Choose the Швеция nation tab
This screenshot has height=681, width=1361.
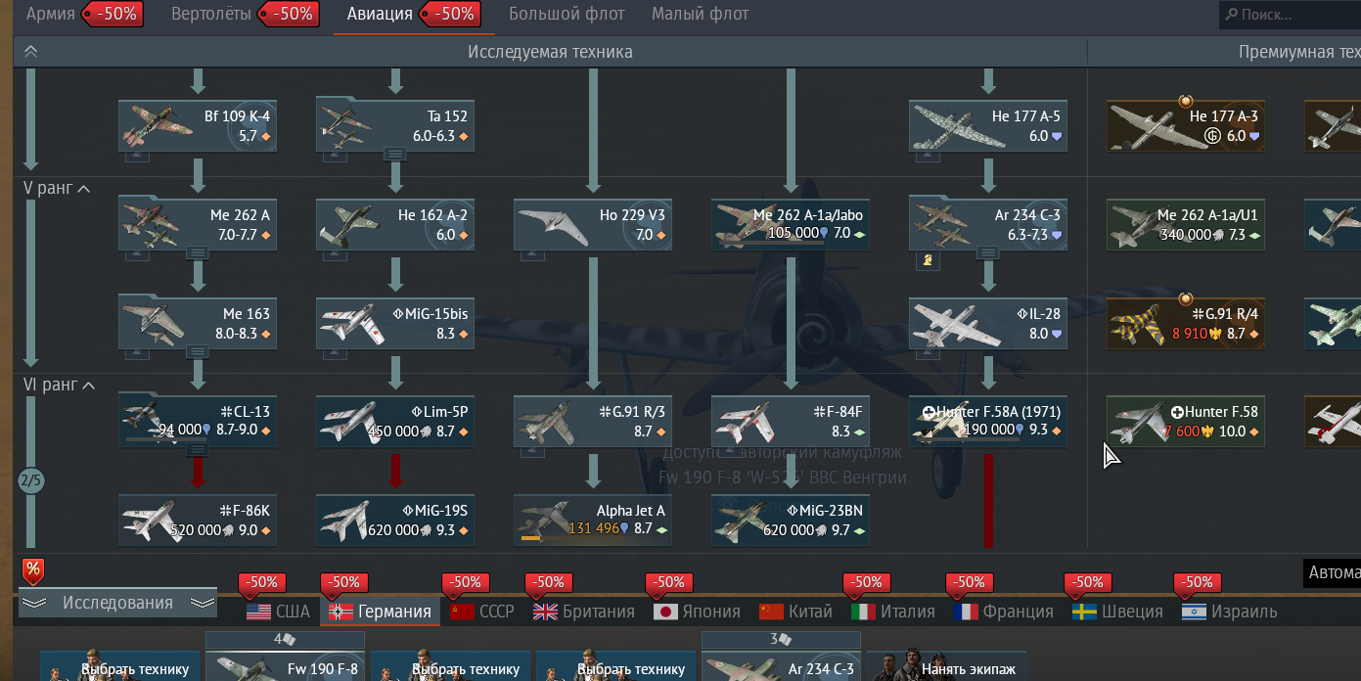click(x=1117, y=612)
